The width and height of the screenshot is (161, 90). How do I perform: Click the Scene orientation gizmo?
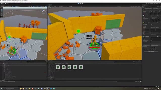pyautogui.click(x=44, y=10)
